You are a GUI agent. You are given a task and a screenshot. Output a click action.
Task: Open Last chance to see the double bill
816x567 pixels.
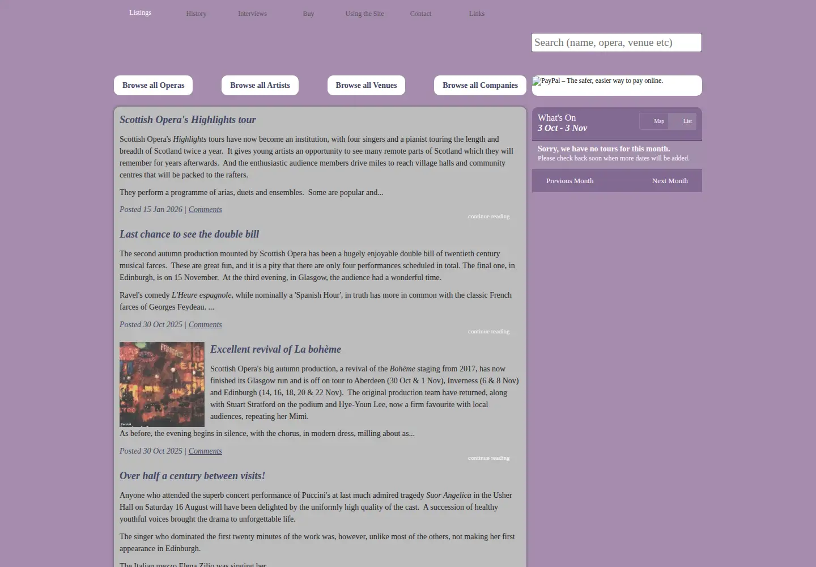click(x=189, y=234)
